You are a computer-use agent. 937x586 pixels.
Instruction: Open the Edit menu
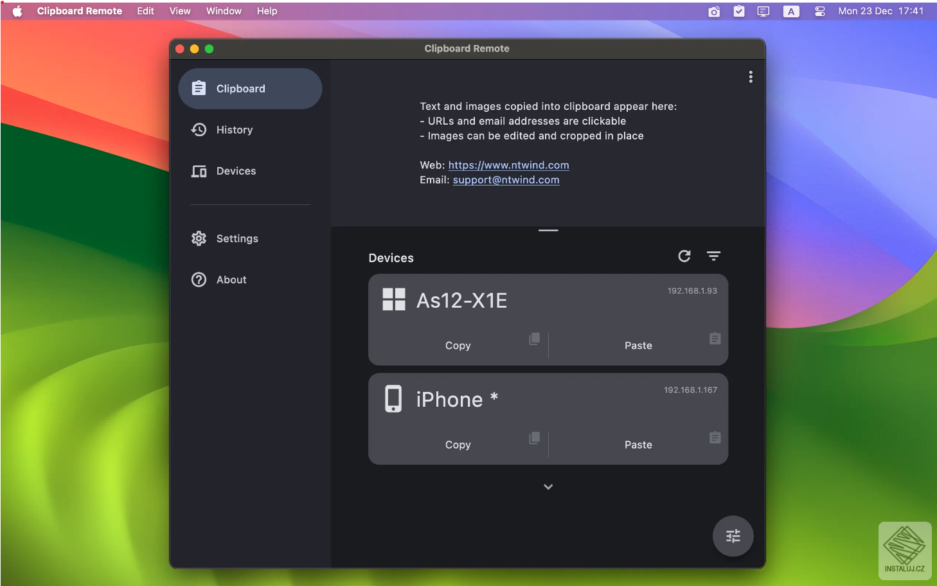(x=145, y=11)
